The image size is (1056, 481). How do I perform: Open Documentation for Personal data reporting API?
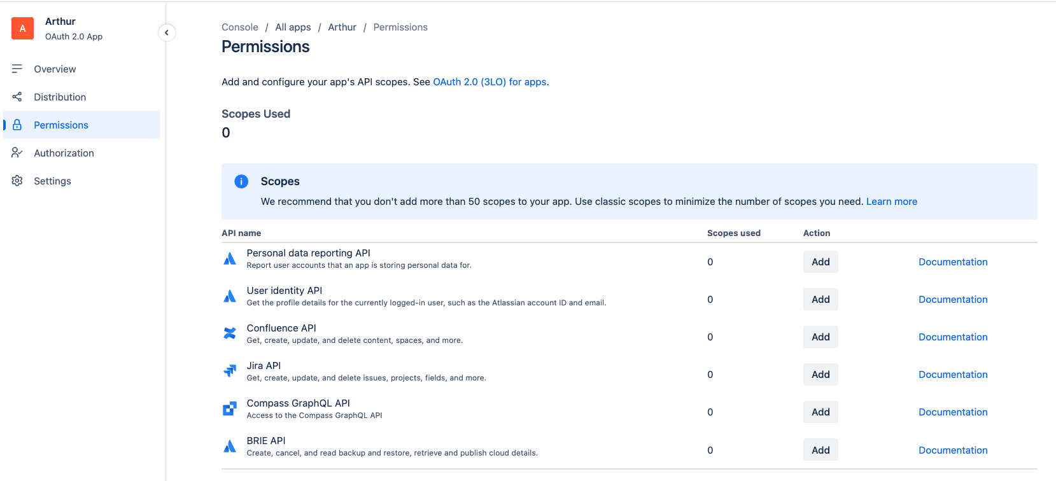(953, 262)
